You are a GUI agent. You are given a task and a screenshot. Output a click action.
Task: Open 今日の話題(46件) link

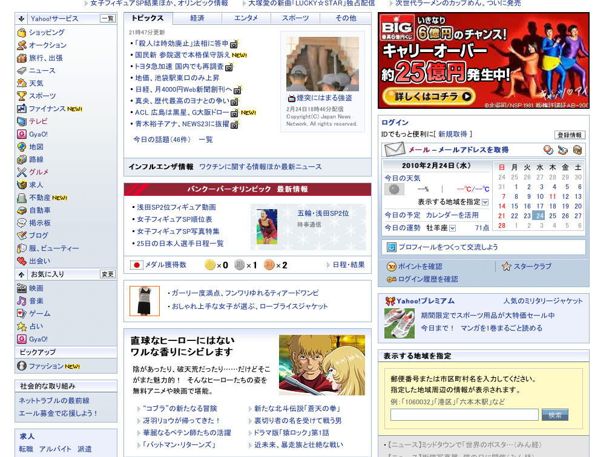point(162,140)
